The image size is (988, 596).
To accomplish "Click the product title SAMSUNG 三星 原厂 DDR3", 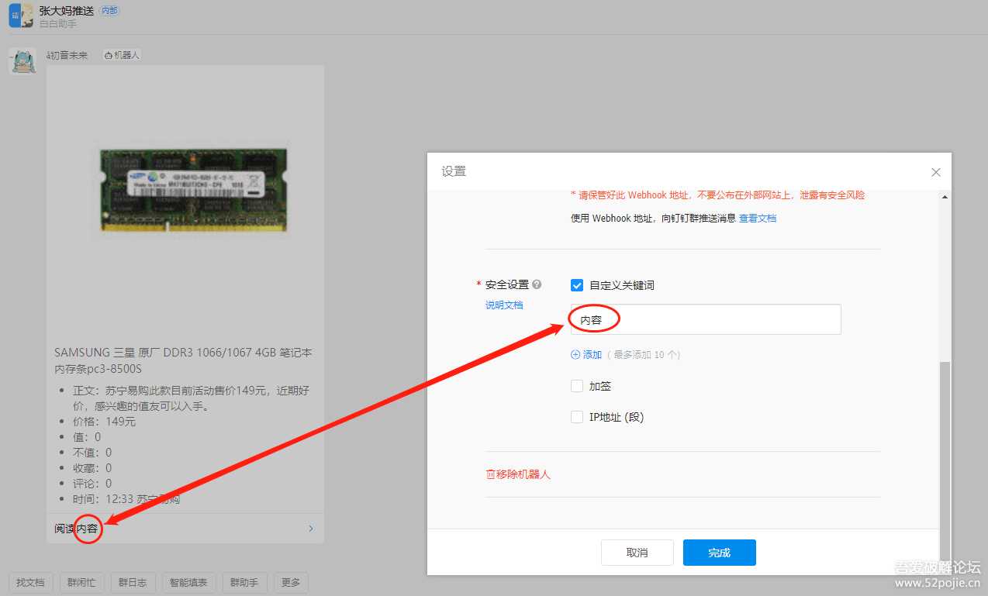I will point(183,360).
